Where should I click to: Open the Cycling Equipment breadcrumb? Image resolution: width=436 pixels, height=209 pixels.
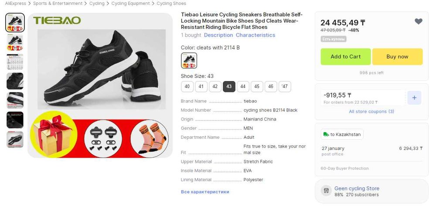130,3
